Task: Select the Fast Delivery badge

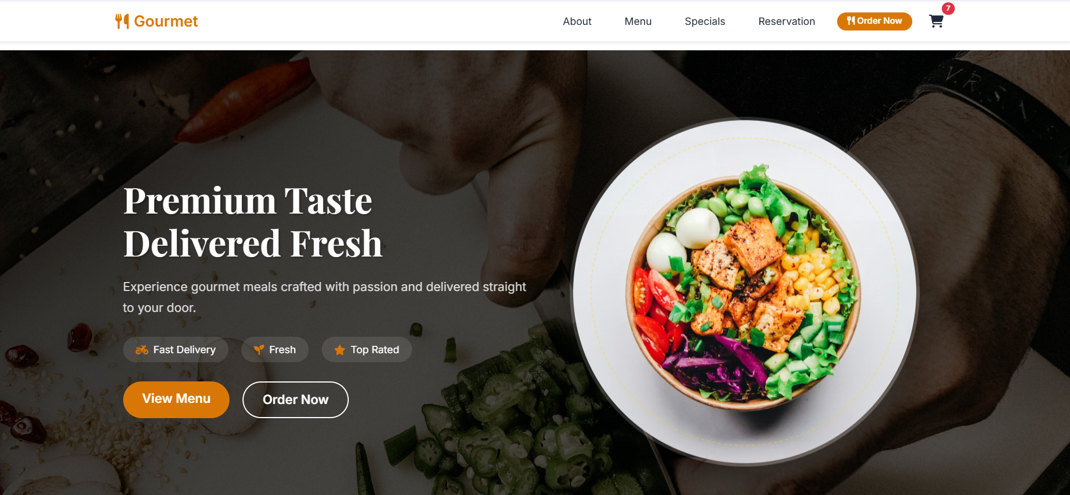Action: pos(176,350)
